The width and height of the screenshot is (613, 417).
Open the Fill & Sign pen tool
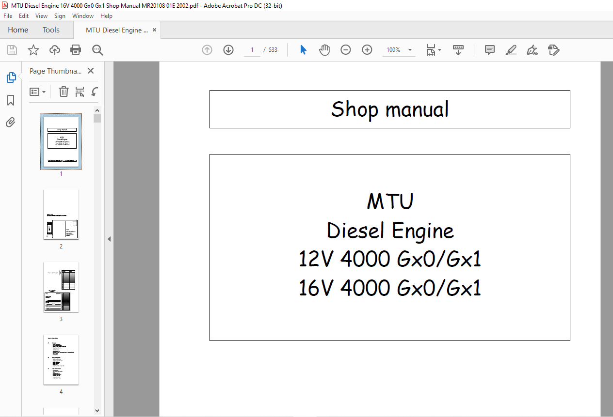coord(532,50)
